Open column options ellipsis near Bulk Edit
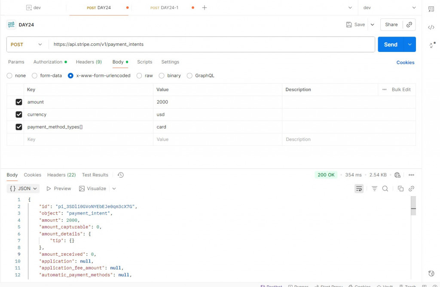Viewport: 440px width, 287px height. pos(385,89)
